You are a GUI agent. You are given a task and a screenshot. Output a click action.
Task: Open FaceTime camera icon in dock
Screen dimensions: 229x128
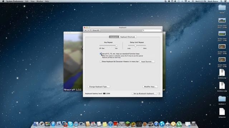(82, 124)
